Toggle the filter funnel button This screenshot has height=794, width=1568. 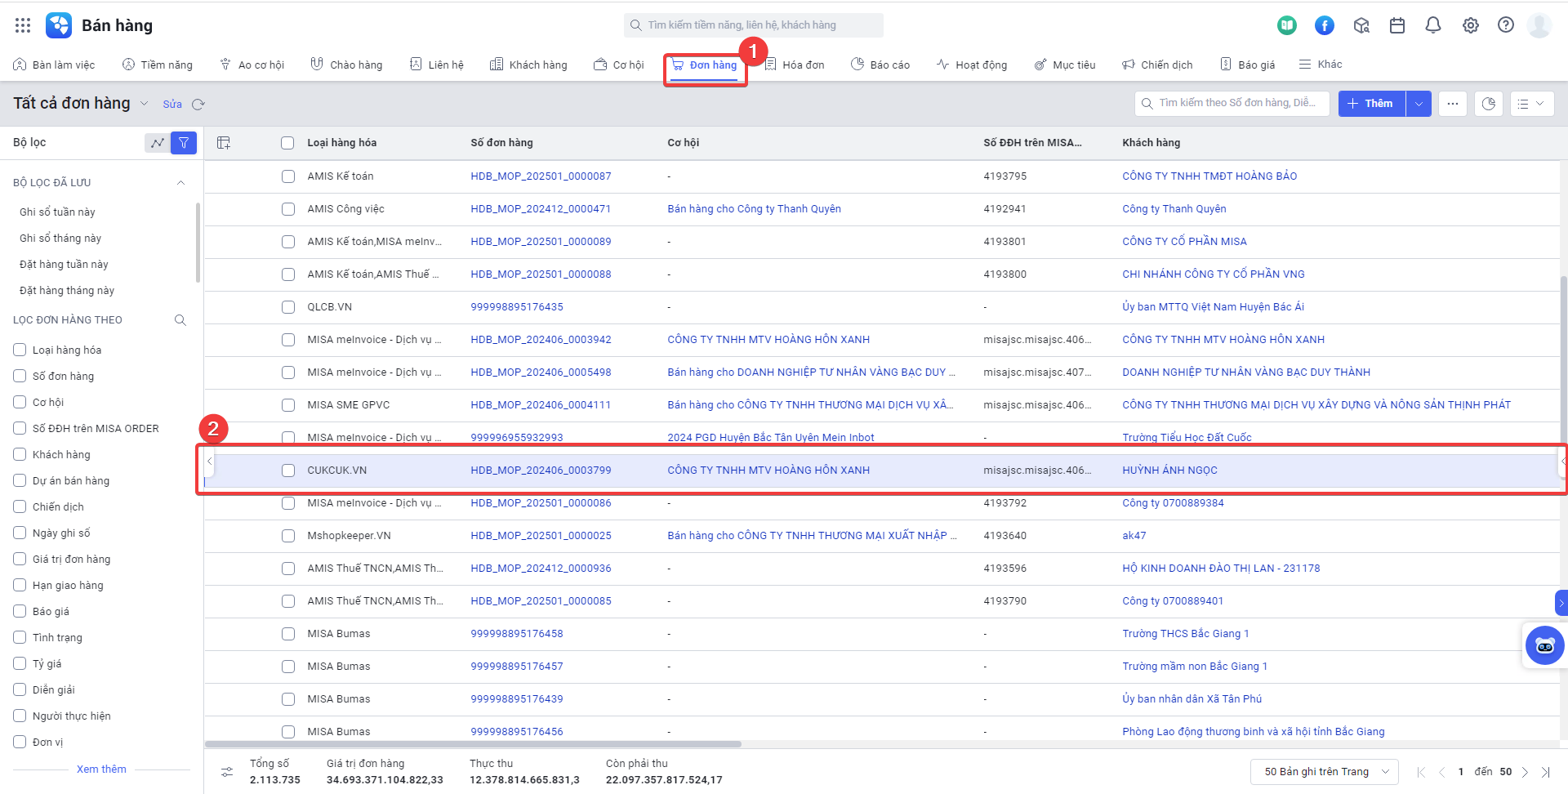point(184,143)
